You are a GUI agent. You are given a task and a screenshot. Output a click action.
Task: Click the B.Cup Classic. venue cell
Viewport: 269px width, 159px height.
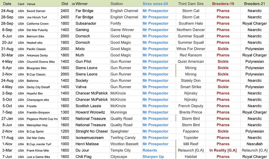(x=36, y=75)
